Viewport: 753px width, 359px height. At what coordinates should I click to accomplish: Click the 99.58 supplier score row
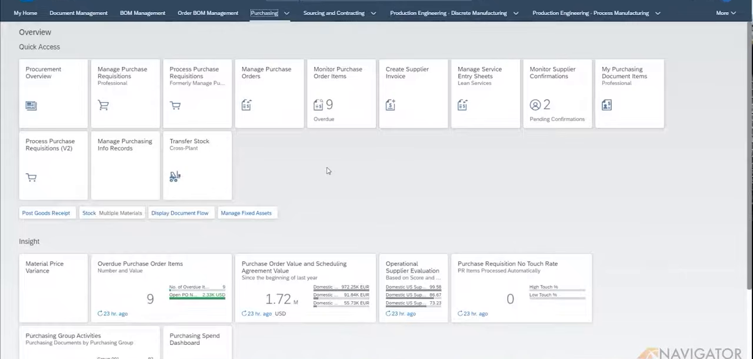click(x=414, y=288)
